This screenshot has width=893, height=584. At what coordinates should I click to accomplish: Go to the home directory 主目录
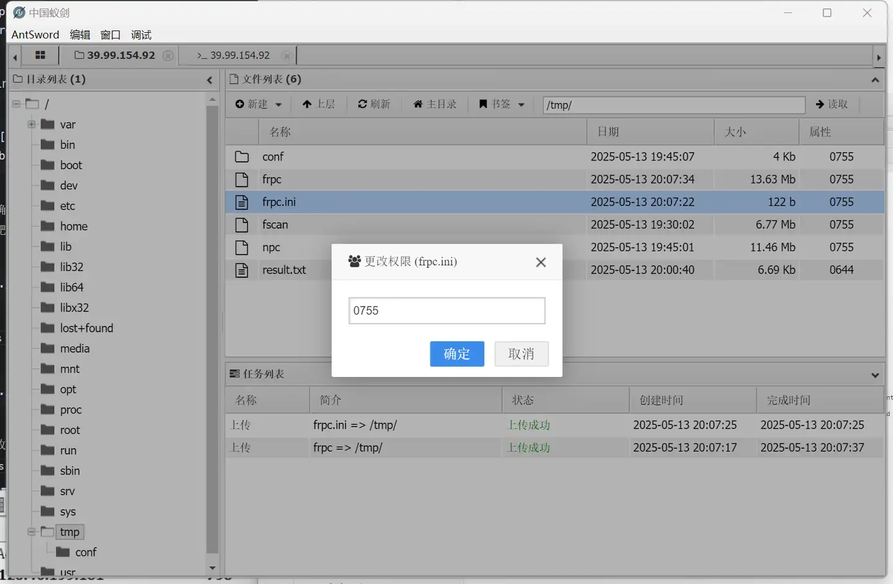pos(435,104)
